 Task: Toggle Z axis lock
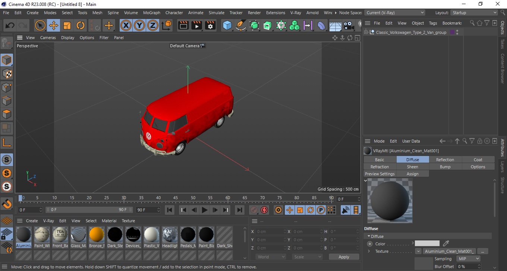153,25
